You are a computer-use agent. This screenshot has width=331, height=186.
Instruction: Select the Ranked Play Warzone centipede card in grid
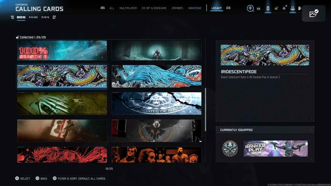point(62,76)
